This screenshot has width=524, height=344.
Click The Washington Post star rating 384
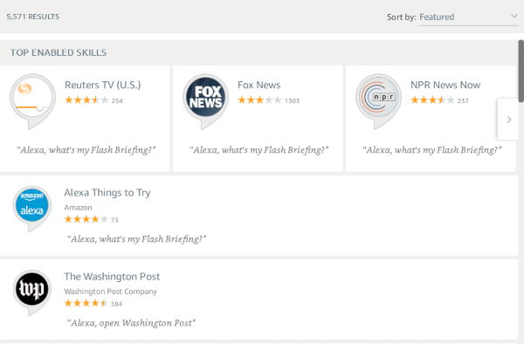pyautogui.click(x=93, y=303)
